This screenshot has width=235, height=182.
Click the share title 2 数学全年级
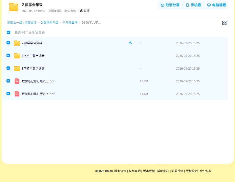click(32, 5)
